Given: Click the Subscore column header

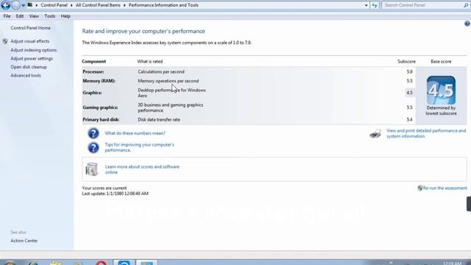Looking at the screenshot, I should pyautogui.click(x=406, y=61).
